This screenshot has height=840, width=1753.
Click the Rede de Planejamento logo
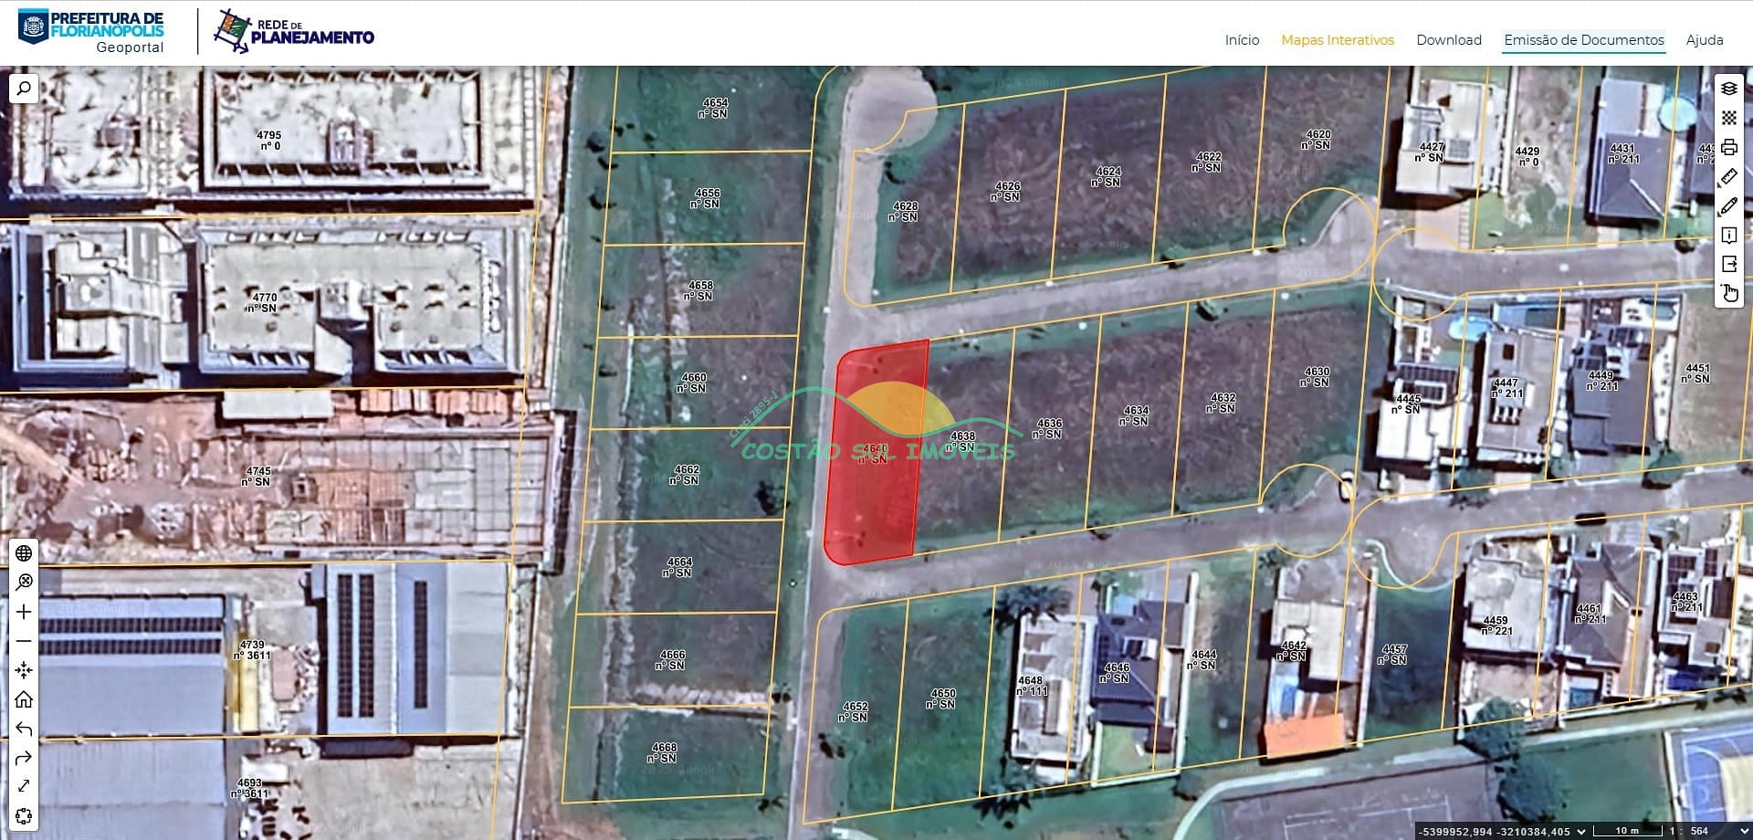[294, 32]
